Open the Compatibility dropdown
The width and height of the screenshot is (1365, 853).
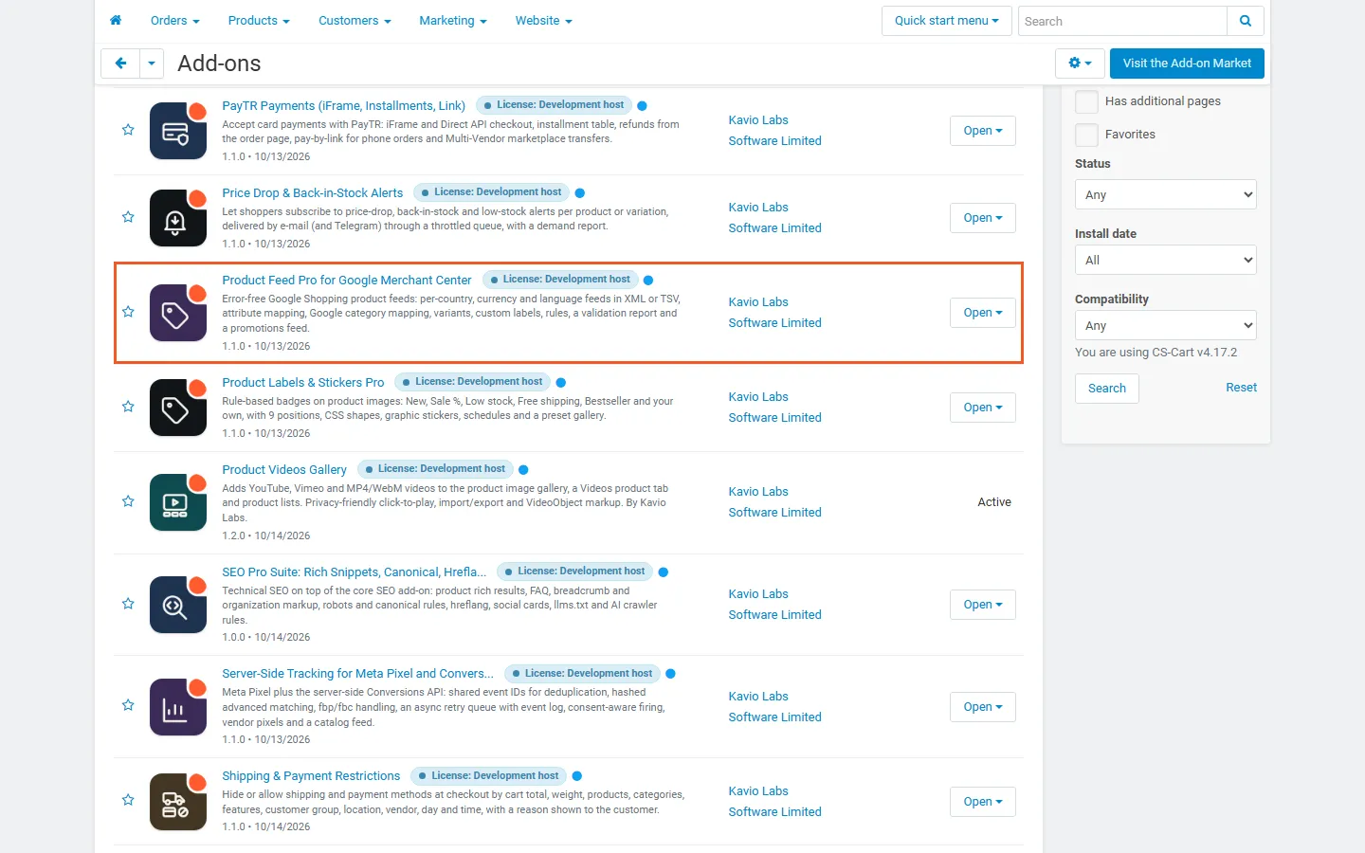click(x=1166, y=325)
